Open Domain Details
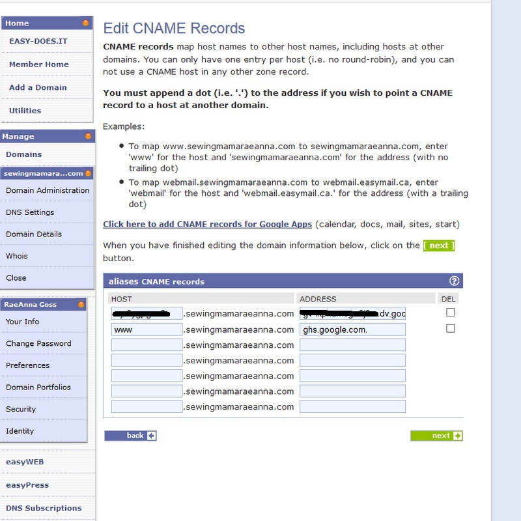 point(34,234)
